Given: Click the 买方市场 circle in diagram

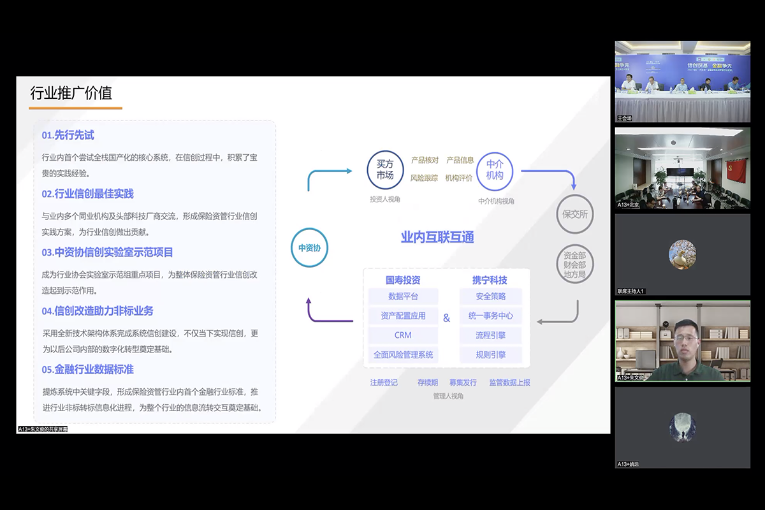Looking at the screenshot, I should 385,170.
